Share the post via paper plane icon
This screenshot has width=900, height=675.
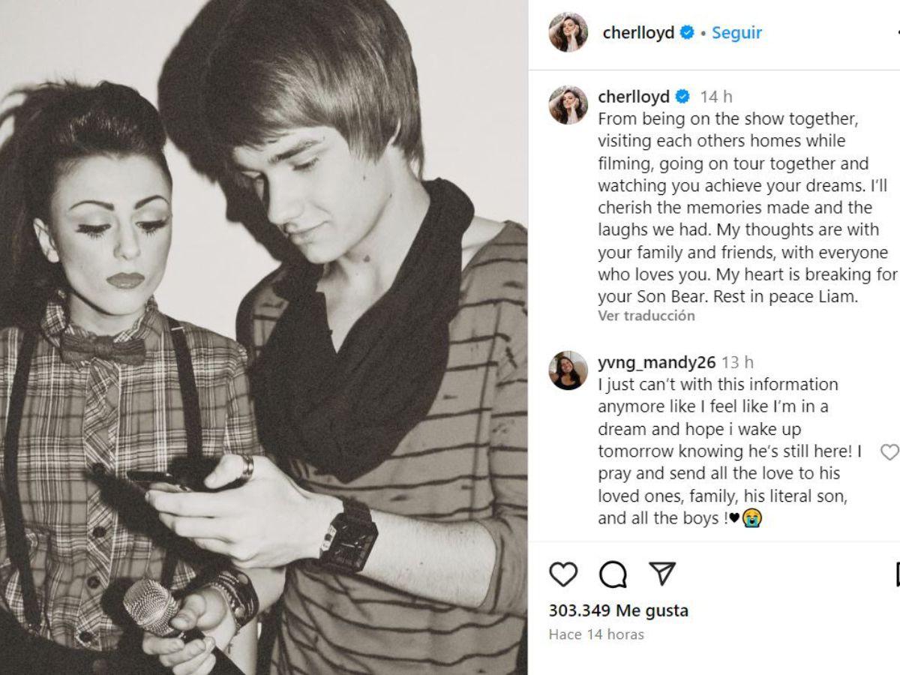tap(662, 574)
